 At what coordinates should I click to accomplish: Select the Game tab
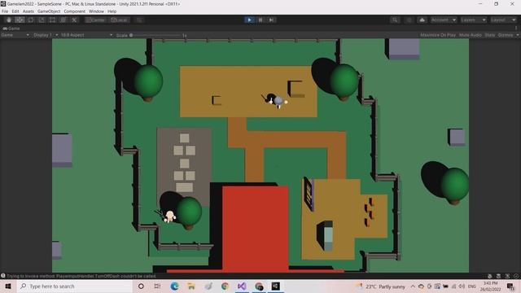point(11,28)
